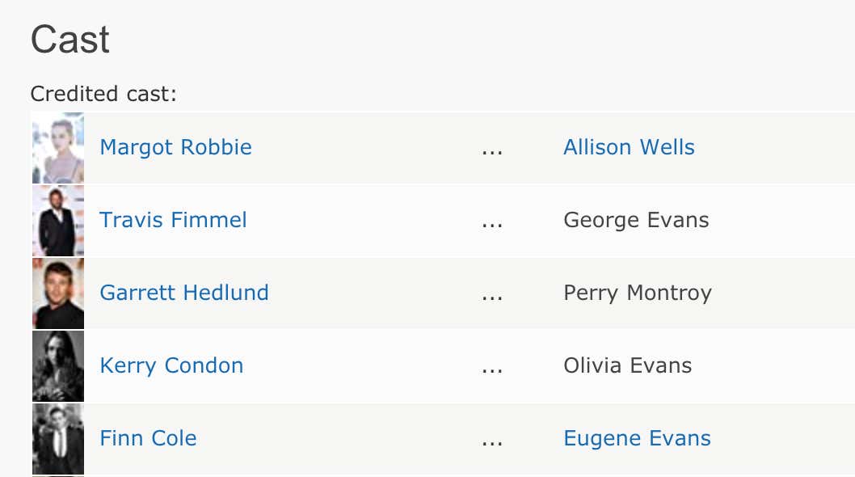The image size is (855, 477).
Task: Click the black-and-white thumbnail beside Kerry Condon
Action: tap(58, 366)
